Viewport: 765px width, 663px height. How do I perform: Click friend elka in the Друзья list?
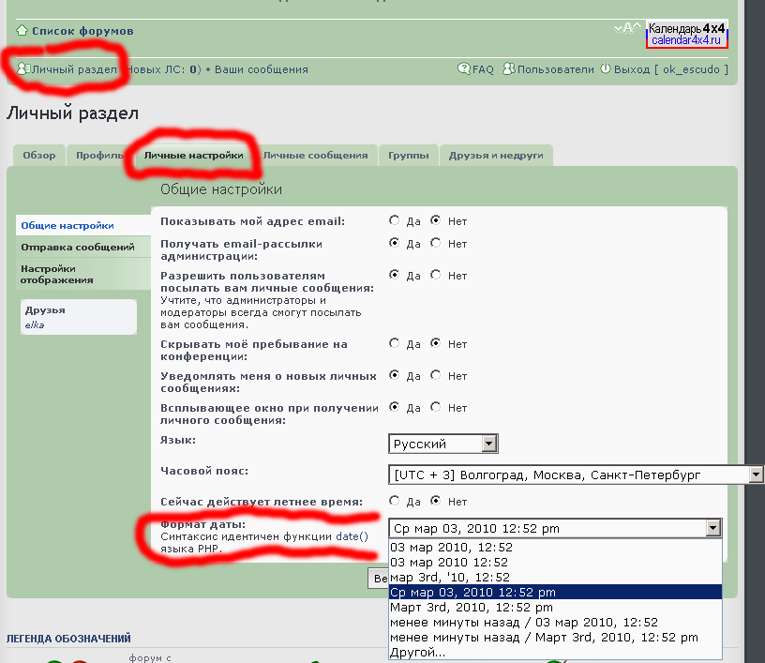(35, 324)
